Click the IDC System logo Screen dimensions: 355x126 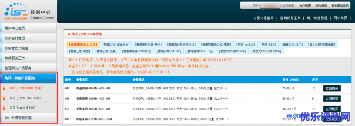tap(16, 11)
